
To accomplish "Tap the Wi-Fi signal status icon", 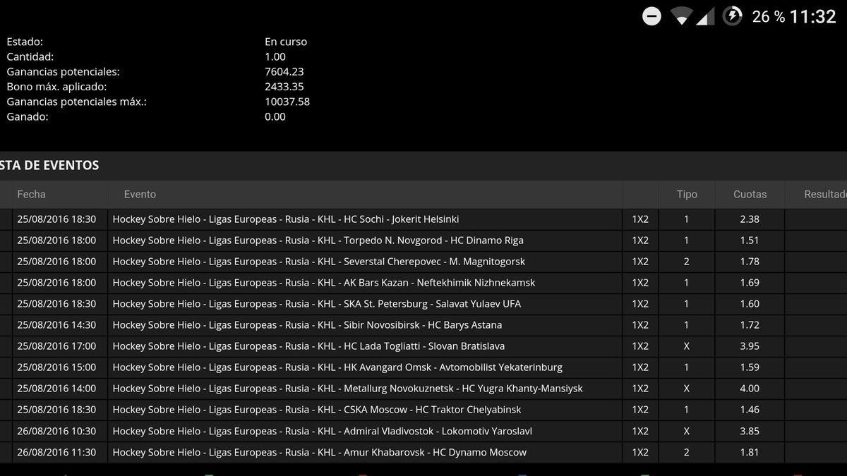I will click(x=681, y=16).
